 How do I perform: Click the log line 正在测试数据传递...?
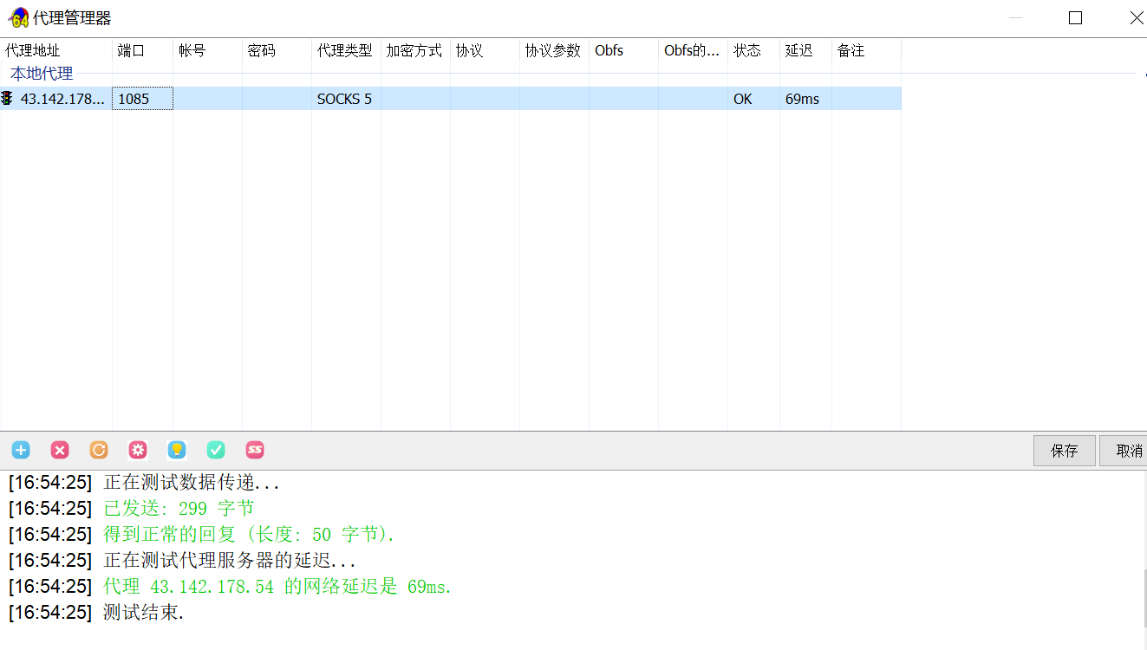point(192,482)
